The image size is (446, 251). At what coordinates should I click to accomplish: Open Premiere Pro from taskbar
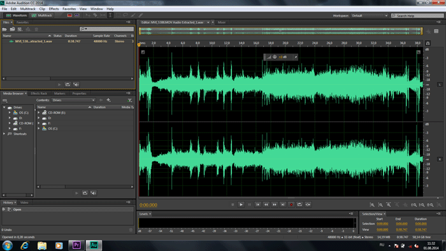(76, 245)
